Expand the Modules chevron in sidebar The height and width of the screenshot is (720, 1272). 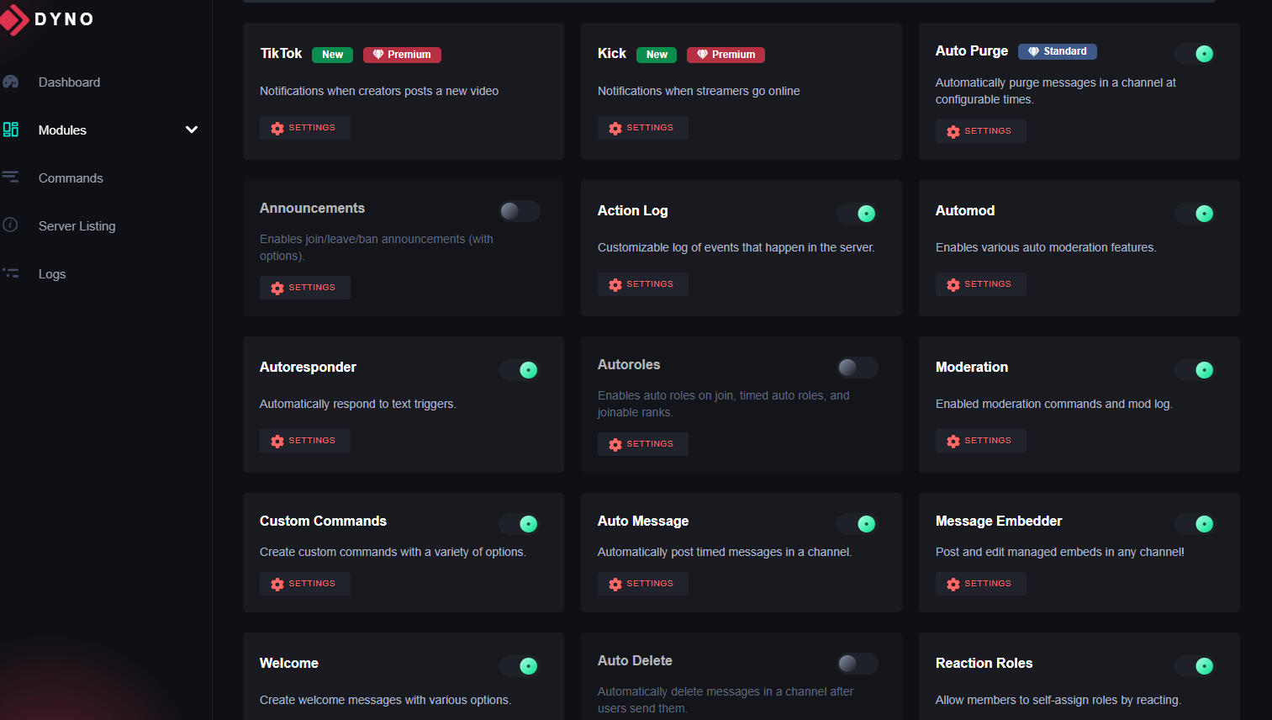point(192,130)
